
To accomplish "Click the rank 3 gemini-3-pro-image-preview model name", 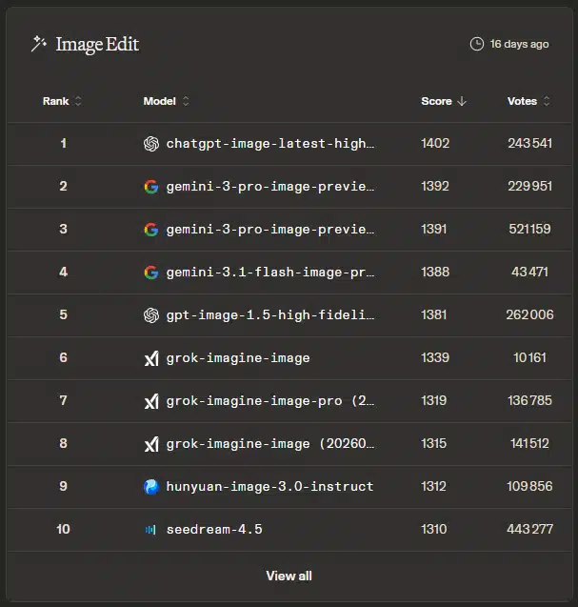I will pos(270,230).
